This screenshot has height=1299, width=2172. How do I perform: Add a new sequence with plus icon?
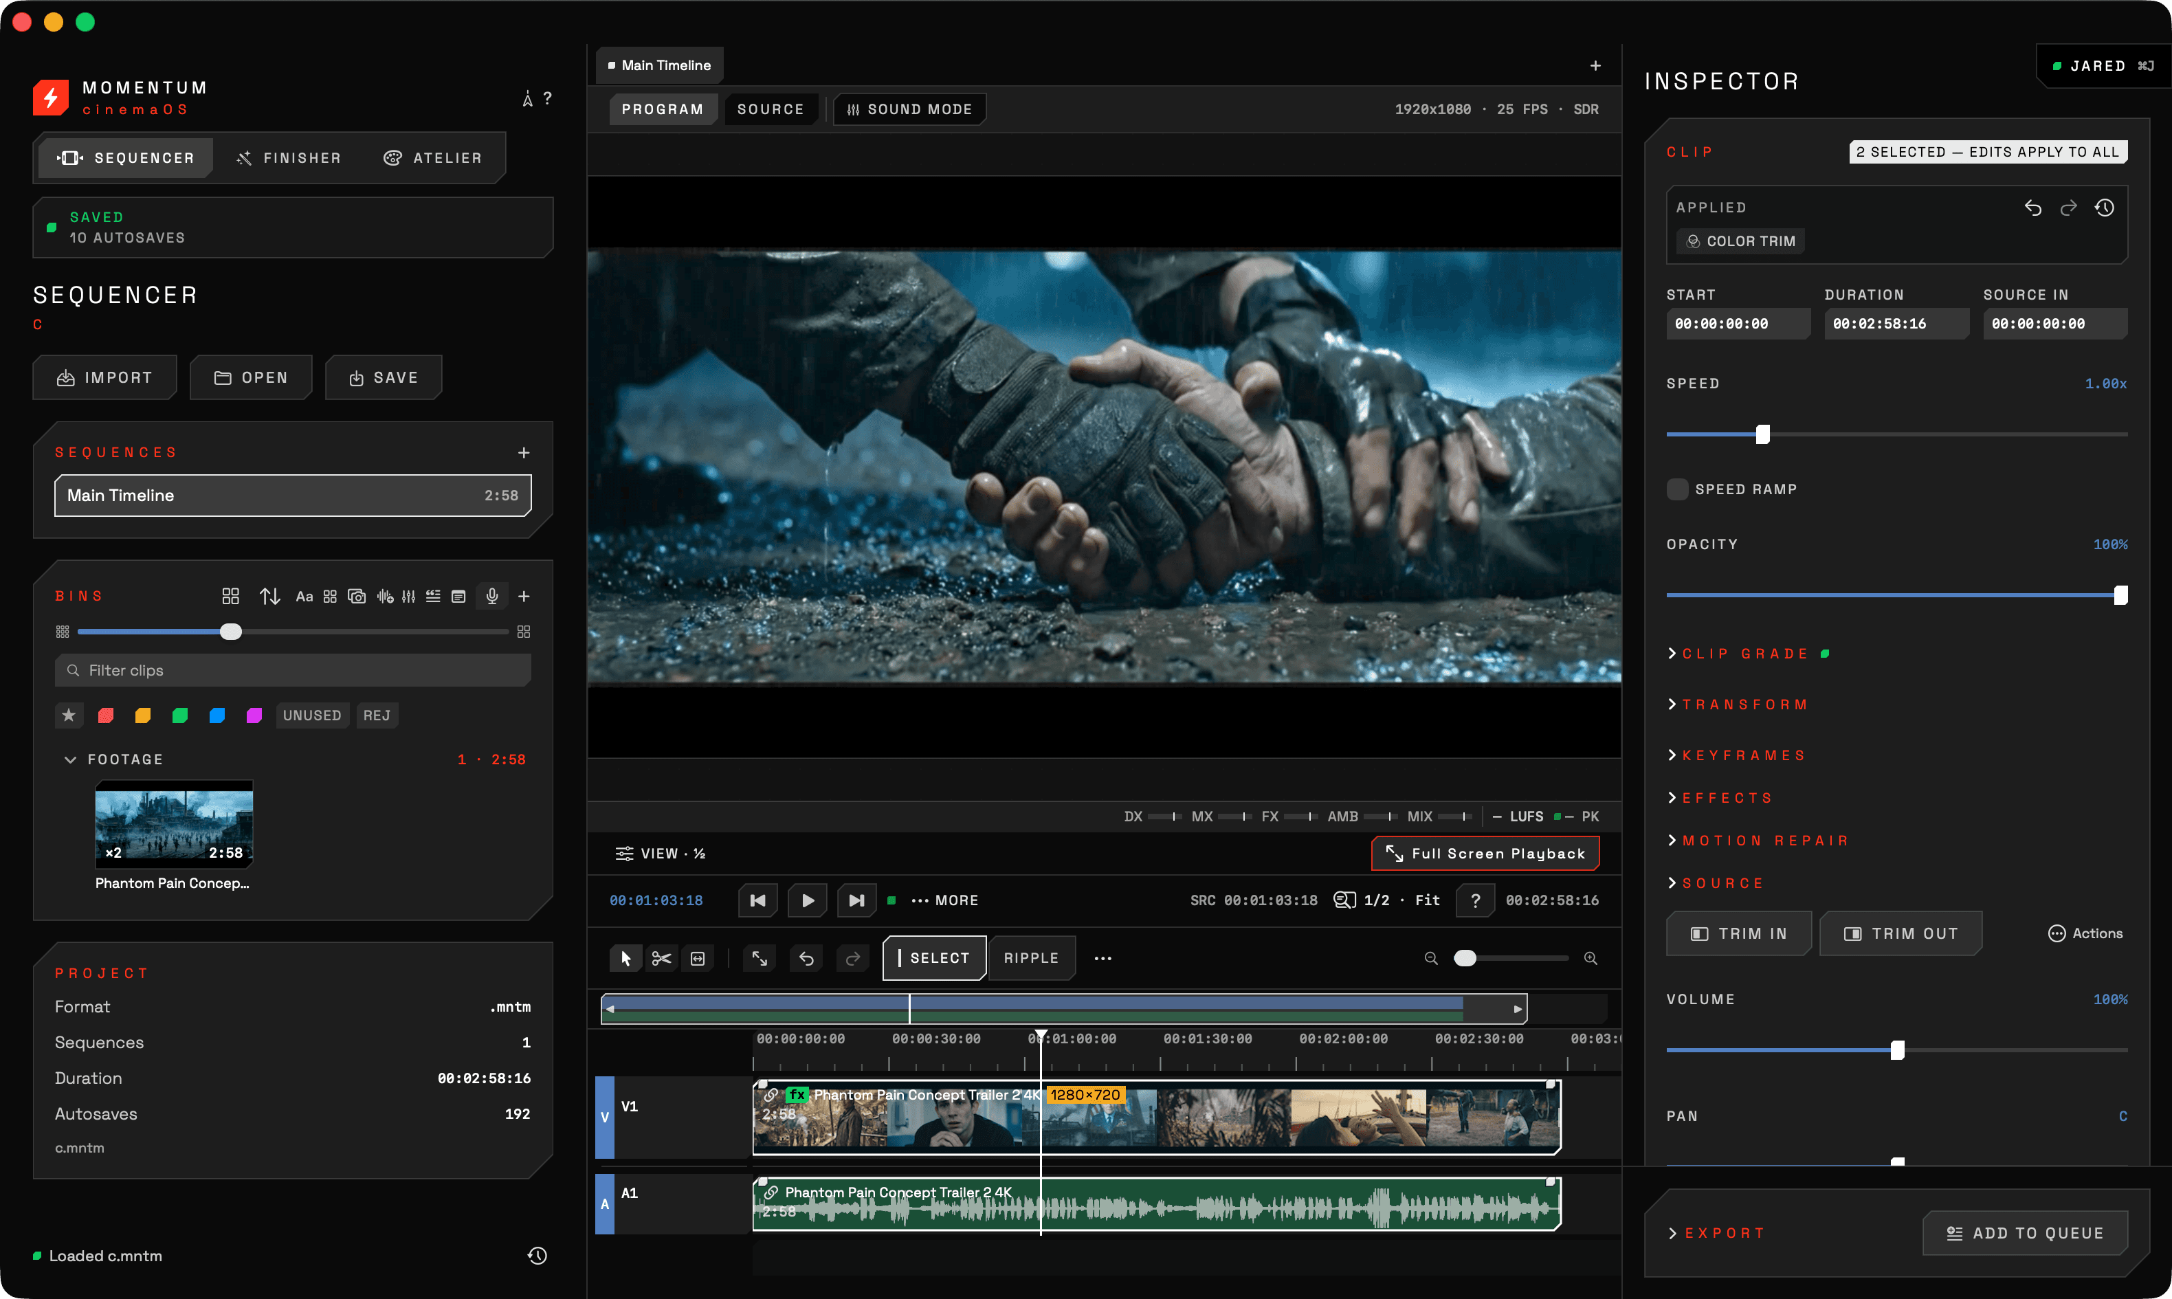tap(523, 452)
